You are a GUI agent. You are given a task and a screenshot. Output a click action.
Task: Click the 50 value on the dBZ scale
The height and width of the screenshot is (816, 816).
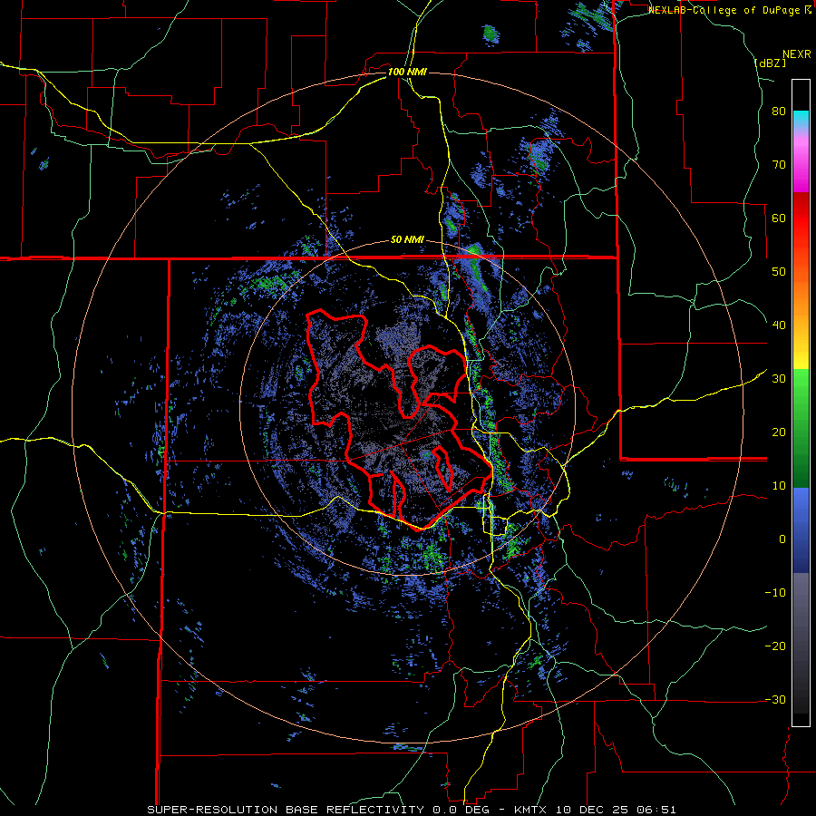[779, 272]
